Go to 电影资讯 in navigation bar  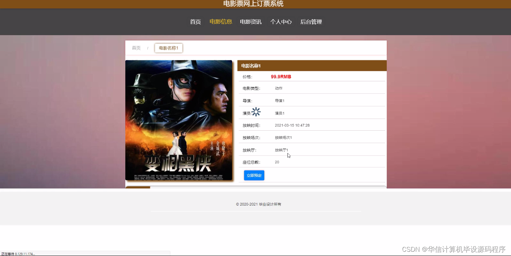click(251, 22)
